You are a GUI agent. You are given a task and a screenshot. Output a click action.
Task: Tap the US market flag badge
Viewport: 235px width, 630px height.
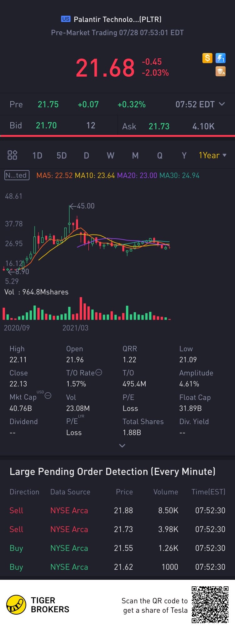(66, 19)
